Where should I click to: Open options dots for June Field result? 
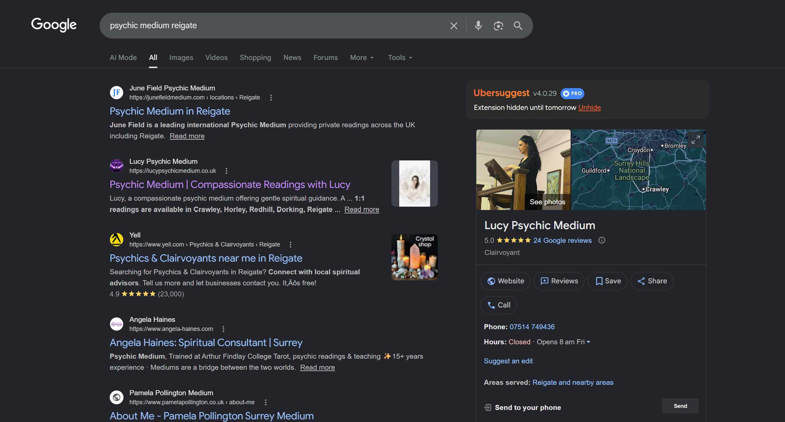click(x=271, y=97)
